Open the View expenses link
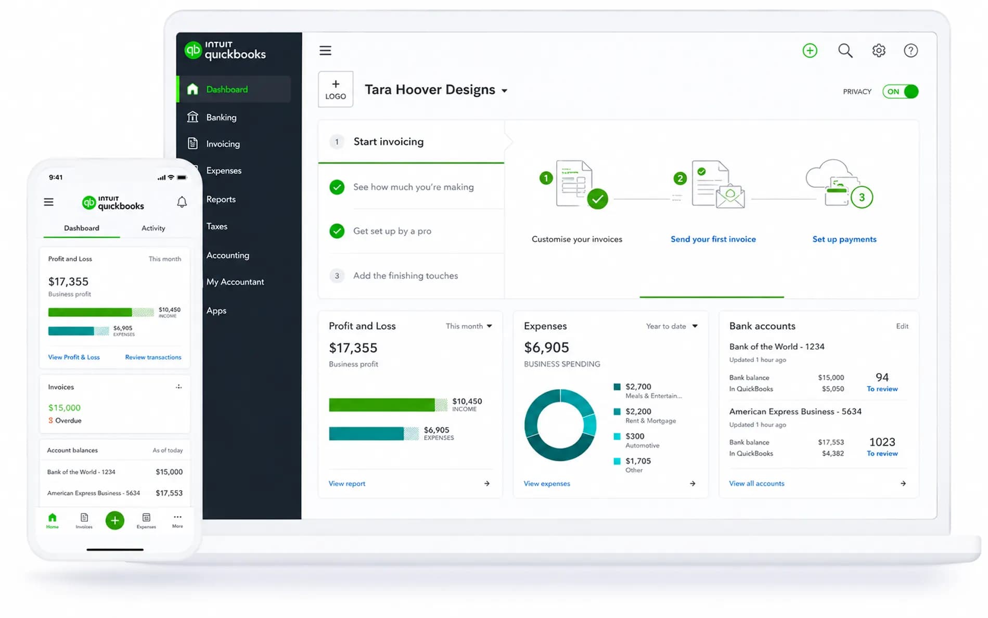Screen dimensions: 988x618 546,484
